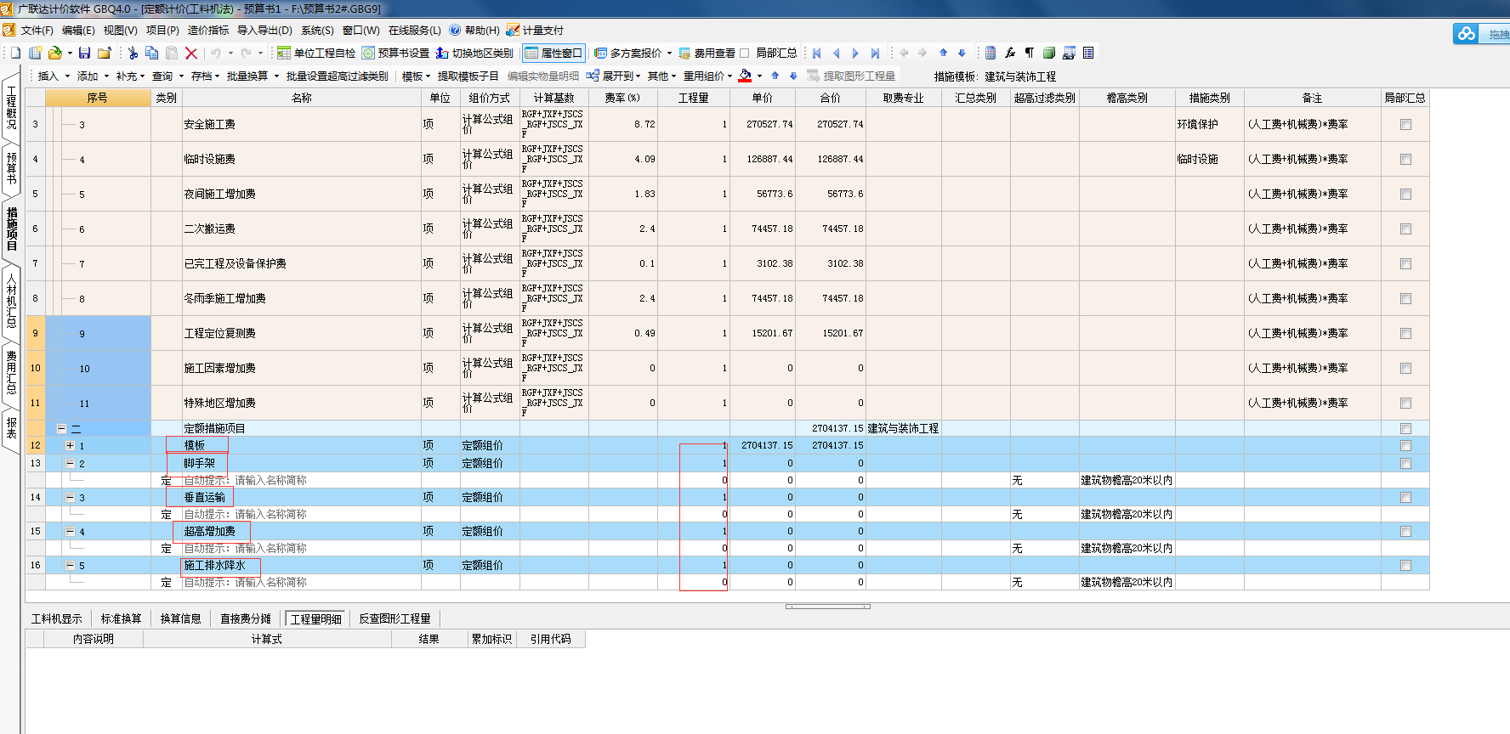
Task: Click the red X delete icon
Action: [x=191, y=53]
